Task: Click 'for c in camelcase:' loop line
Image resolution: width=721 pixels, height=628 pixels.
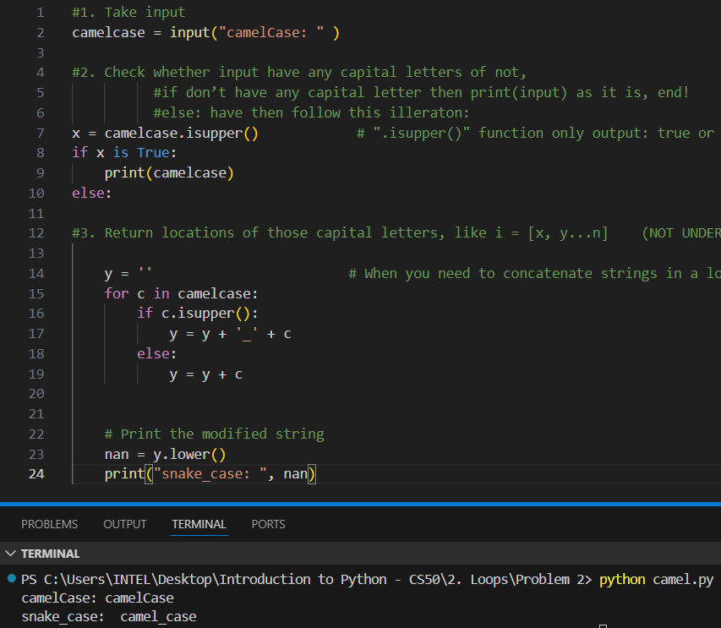Action: tap(181, 294)
